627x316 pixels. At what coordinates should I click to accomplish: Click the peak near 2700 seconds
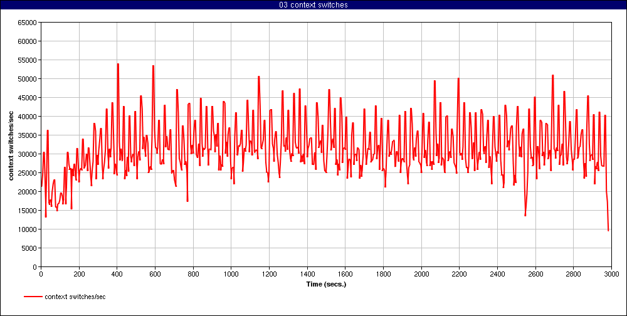553,75
